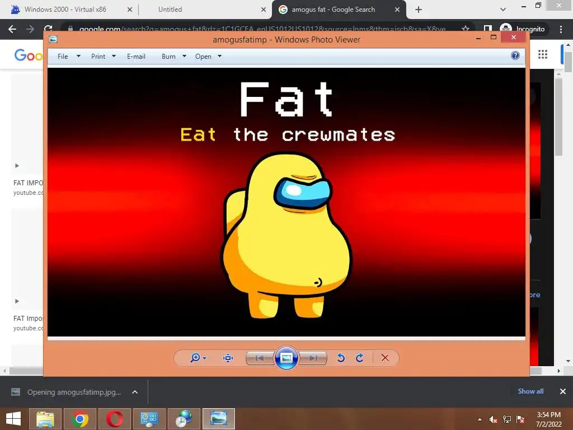
Task: Open the Open menu in Photo Viewer
Action: [x=203, y=57]
